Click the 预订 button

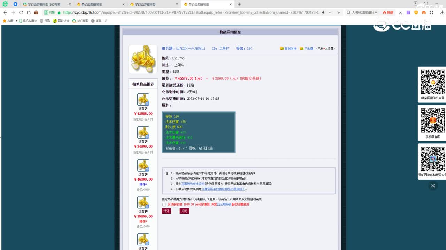tap(167, 211)
